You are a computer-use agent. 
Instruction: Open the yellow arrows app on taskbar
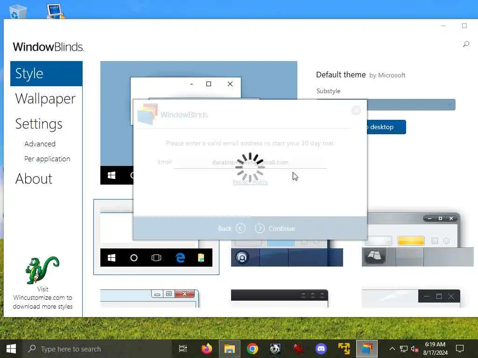pyautogui.click(x=344, y=349)
